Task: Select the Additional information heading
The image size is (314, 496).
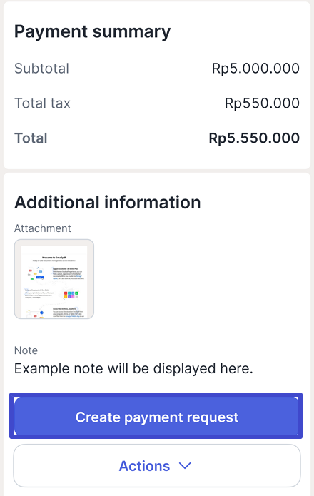Action: click(108, 202)
